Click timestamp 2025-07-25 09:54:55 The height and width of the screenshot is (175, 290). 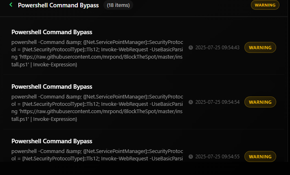pyautogui.click(x=217, y=157)
